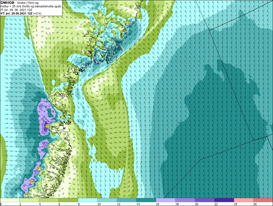The height and width of the screenshot is (206, 273).
Task: Click the legend scale number 4
Action: 40,204
